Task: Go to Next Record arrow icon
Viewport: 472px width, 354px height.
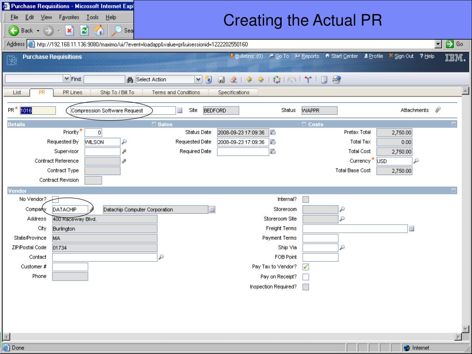Action: pyautogui.click(x=261, y=79)
